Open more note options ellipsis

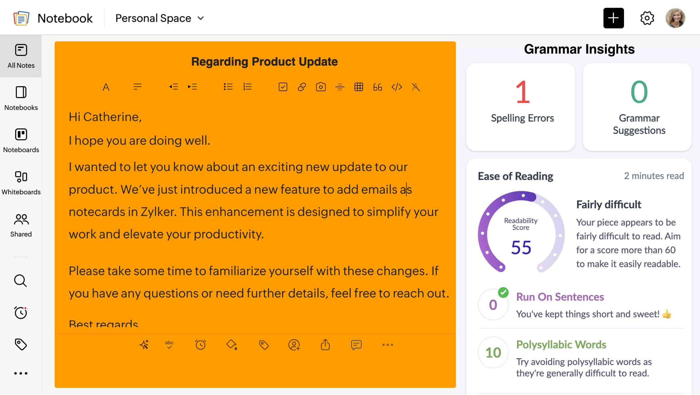[387, 345]
